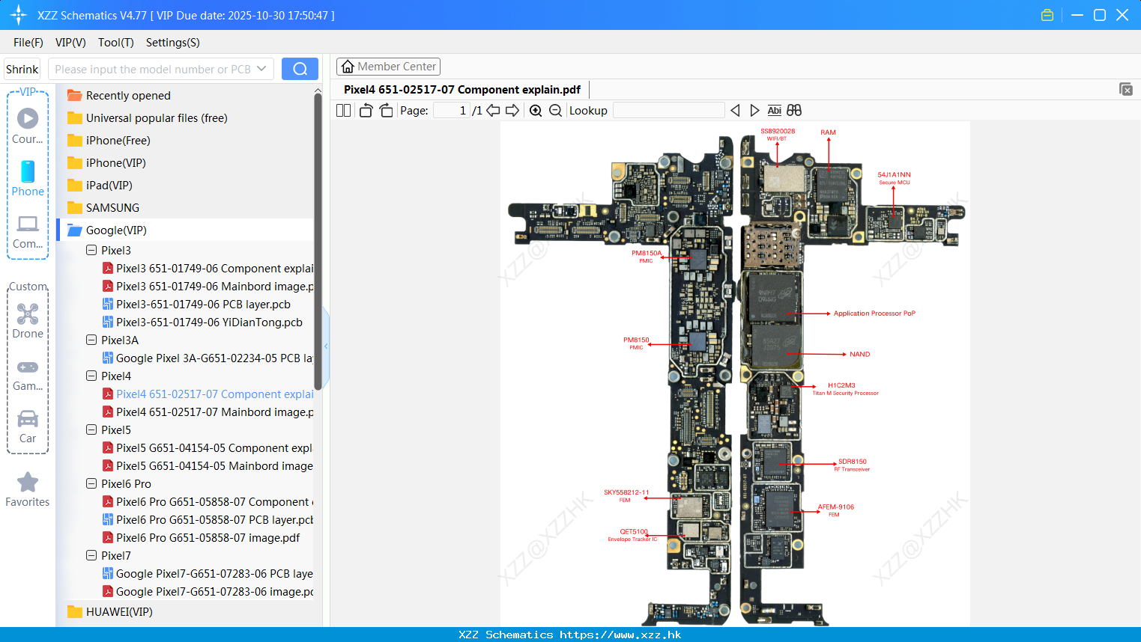Click the Shrink button
The width and height of the screenshot is (1141, 642).
22,69
